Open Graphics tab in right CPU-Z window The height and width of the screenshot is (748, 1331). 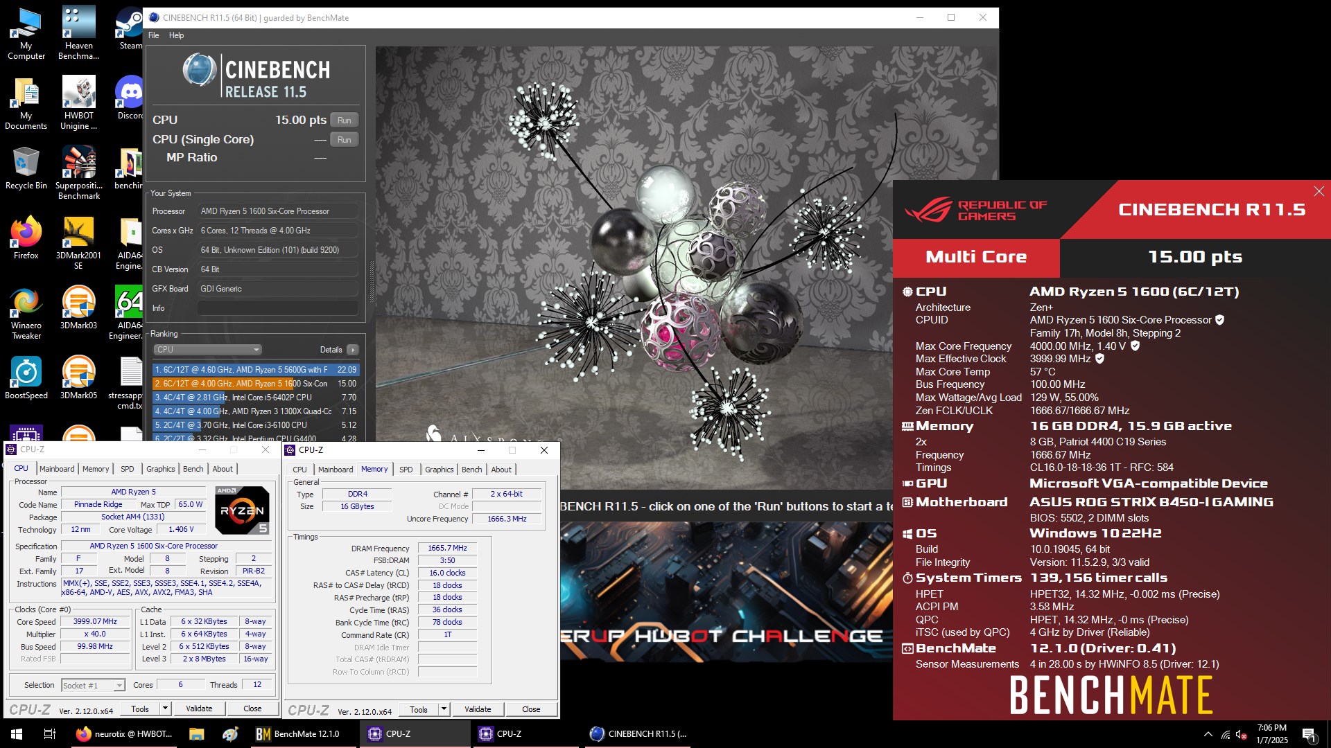pyautogui.click(x=440, y=470)
